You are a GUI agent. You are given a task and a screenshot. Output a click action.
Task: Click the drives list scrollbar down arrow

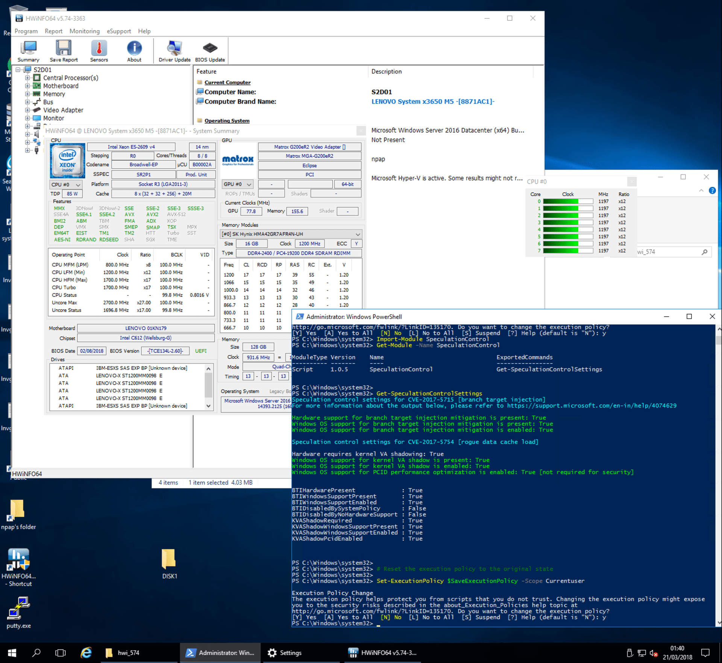tap(208, 406)
